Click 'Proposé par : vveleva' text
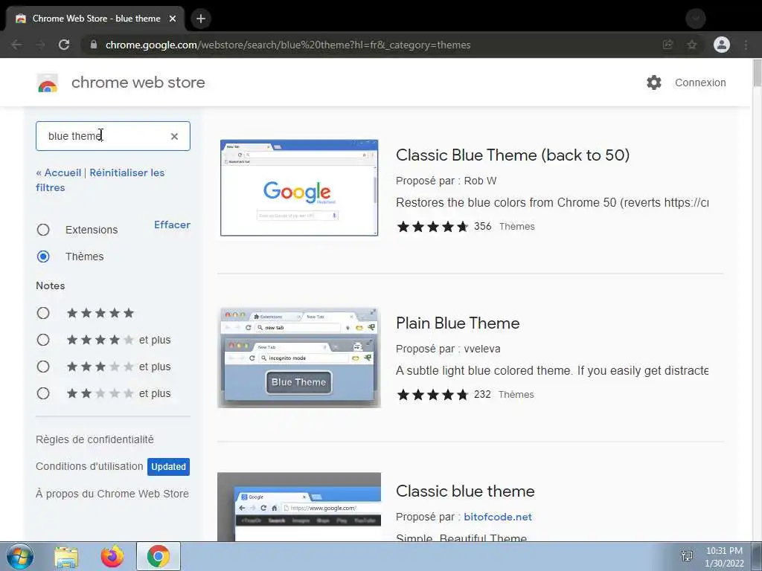This screenshot has width=762, height=571. [448, 349]
